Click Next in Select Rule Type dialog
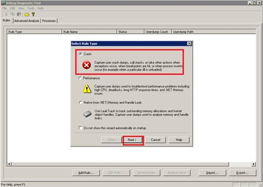The width and height of the screenshot is (263, 187). point(132,140)
